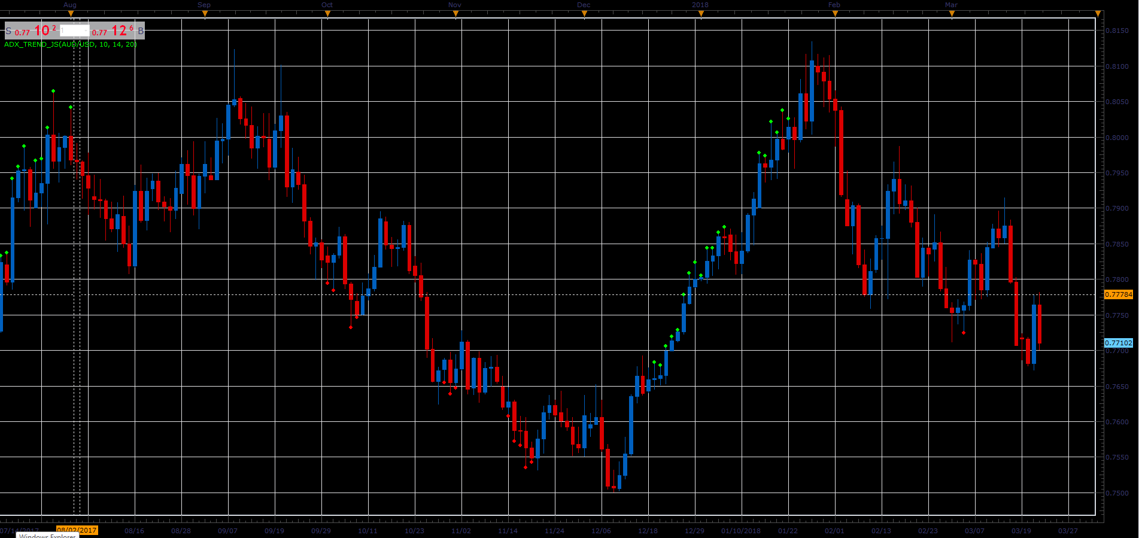This screenshot has width=1139, height=538.
Task: Open the trade quantity dropdown
Action: tap(74, 31)
